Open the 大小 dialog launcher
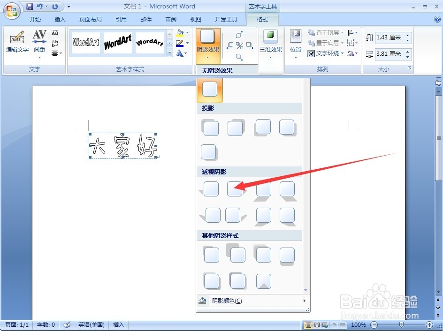The height and width of the screenshot is (331, 443). [x=409, y=68]
